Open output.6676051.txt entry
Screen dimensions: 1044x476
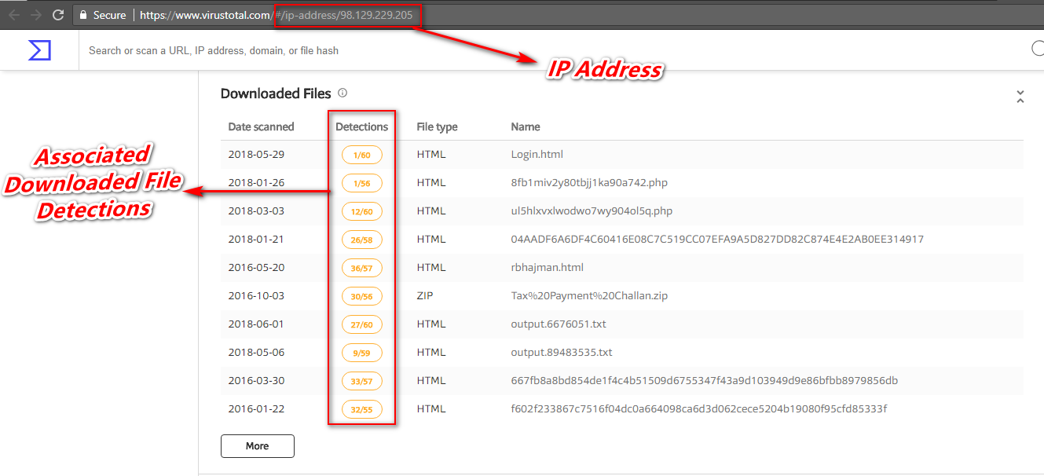pos(559,324)
